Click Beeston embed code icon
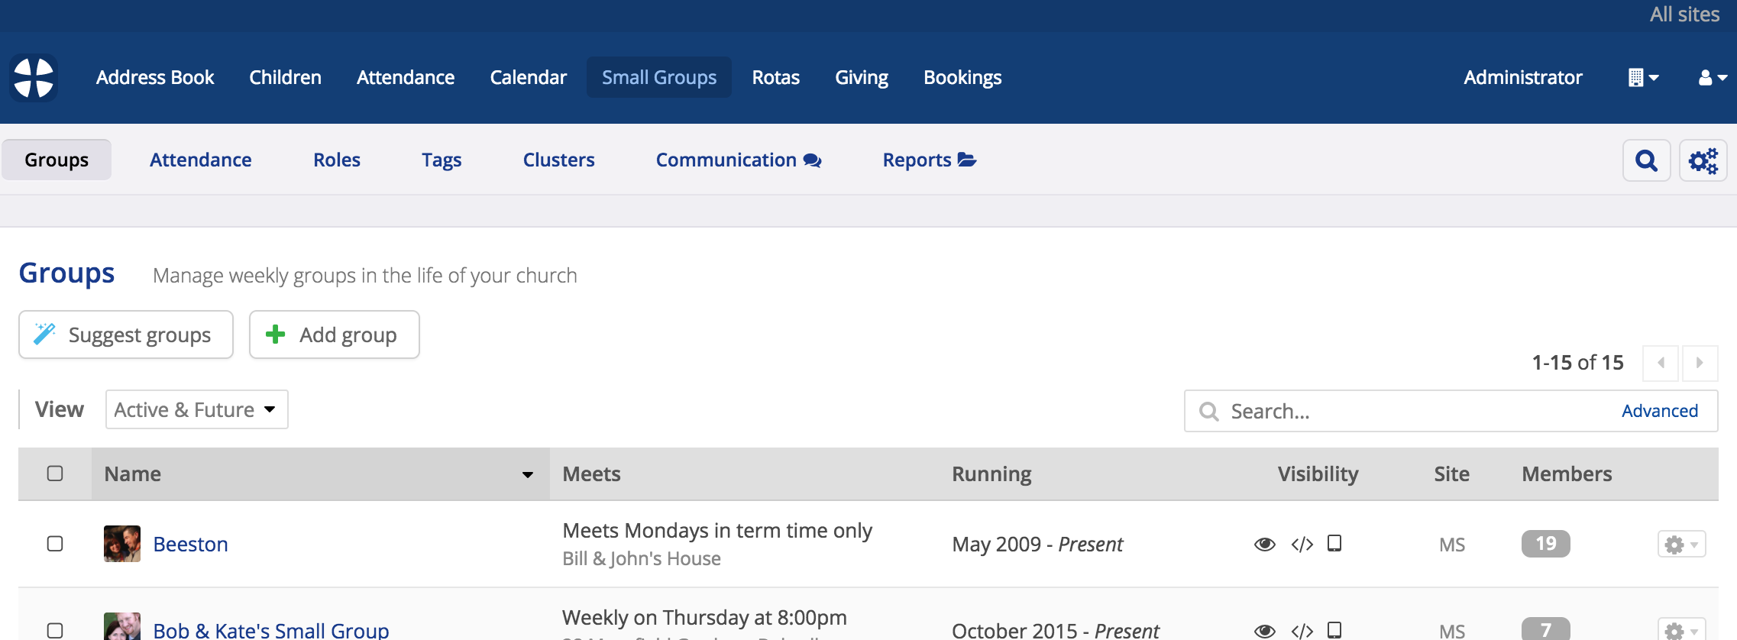Viewport: 1737px width, 640px height. [1302, 544]
